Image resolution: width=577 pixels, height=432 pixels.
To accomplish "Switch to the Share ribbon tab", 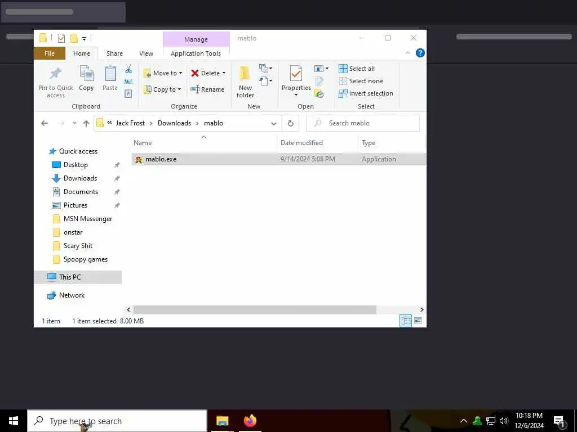I will coord(114,53).
